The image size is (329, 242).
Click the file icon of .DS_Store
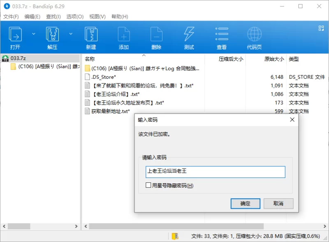pyautogui.click(x=87, y=77)
